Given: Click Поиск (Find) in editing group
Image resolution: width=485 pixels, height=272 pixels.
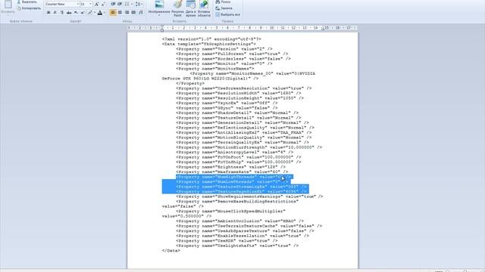Looking at the screenshot, I should (223, 2).
